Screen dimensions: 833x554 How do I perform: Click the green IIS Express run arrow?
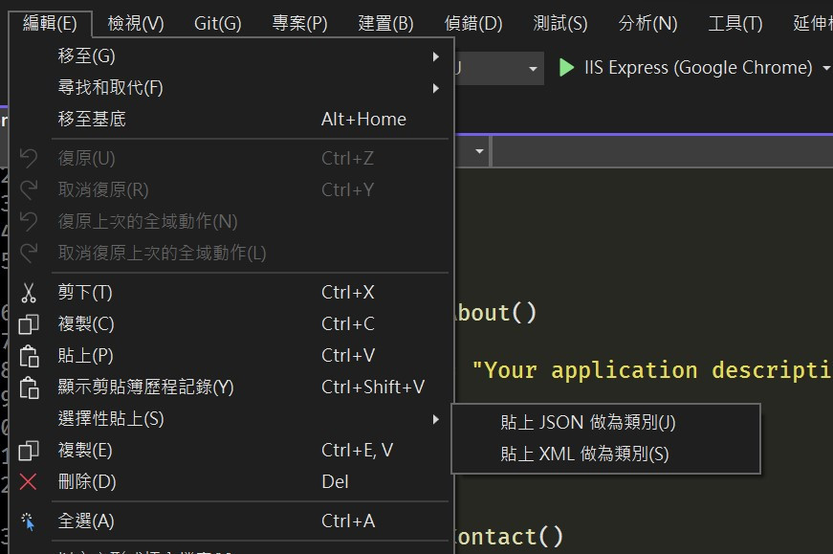566,68
